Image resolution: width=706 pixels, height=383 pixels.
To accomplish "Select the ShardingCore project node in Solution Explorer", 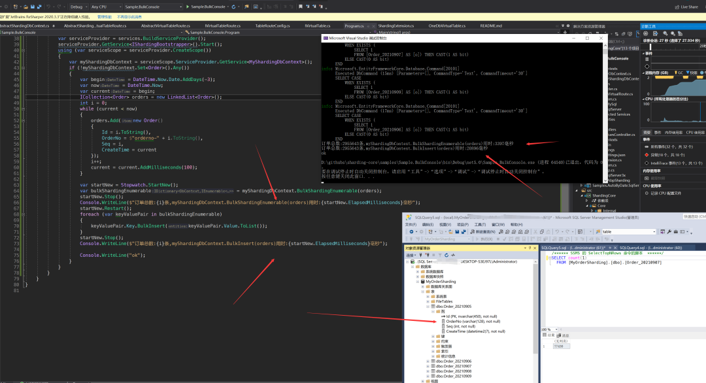I will tap(603, 196).
